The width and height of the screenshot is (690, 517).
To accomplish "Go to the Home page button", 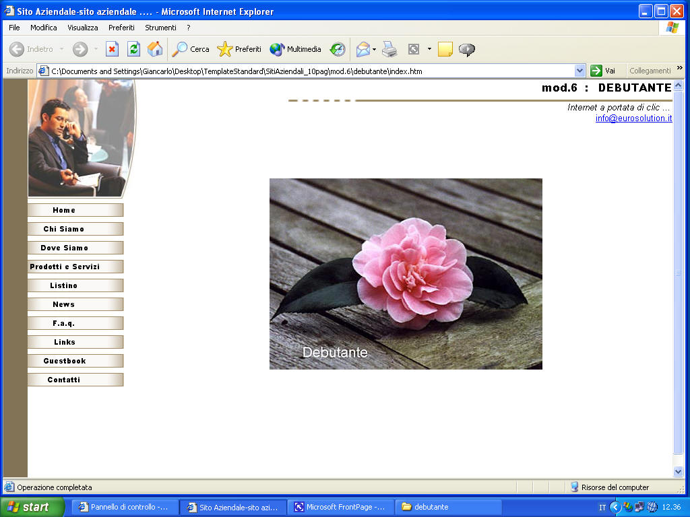I will 75,210.
